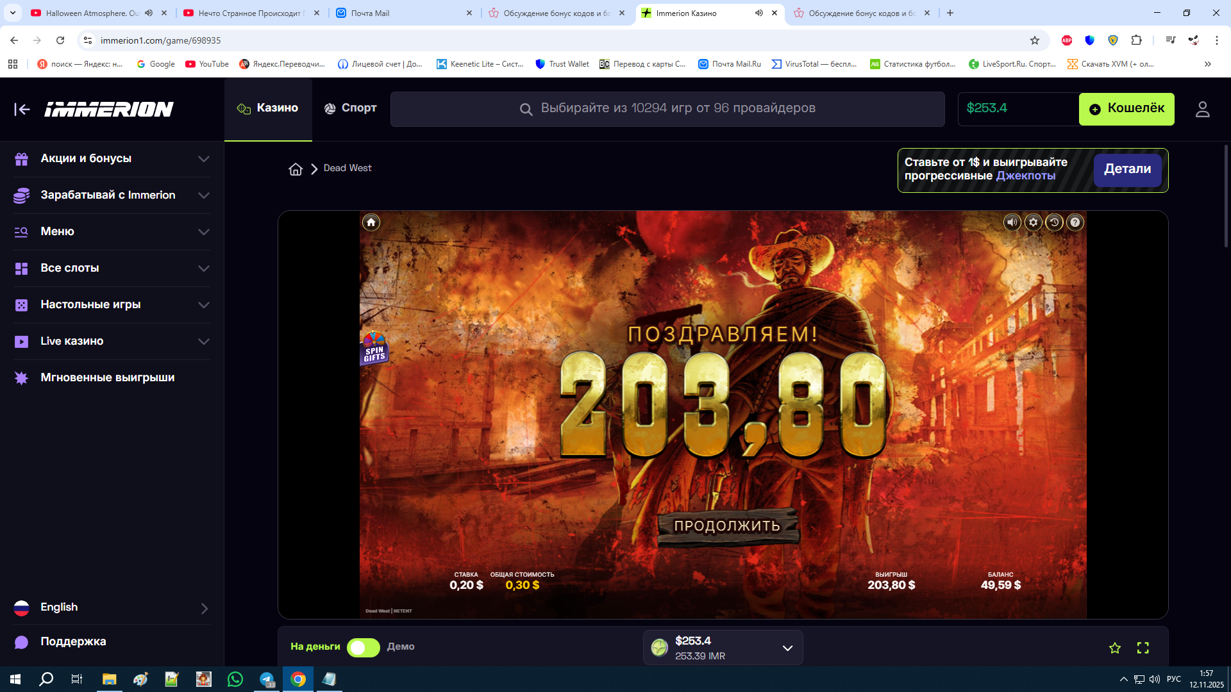Collapse the sidebar with arrow icon
The height and width of the screenshot is (692, 1231).
tap(22, 110)
